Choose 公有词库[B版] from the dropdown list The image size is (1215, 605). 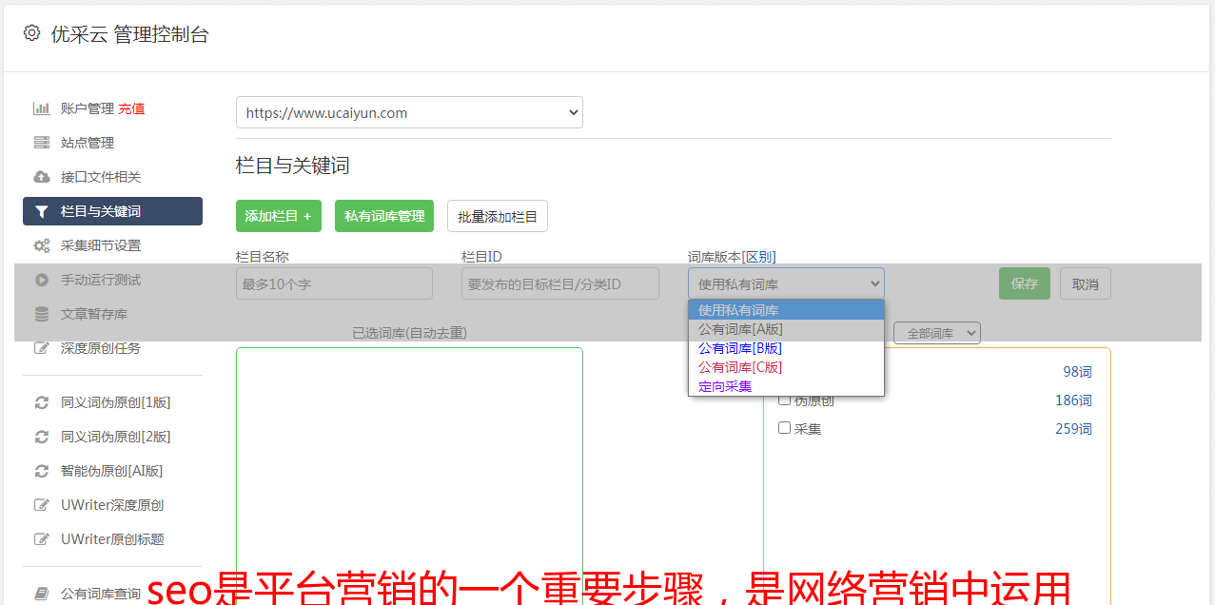pos(786,348)
